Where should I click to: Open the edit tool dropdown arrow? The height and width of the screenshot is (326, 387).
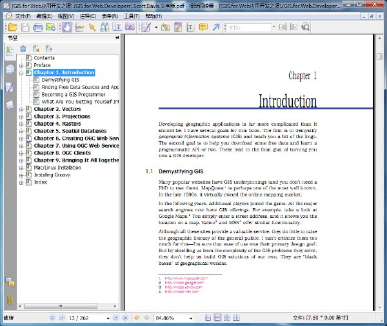[156, 27]
